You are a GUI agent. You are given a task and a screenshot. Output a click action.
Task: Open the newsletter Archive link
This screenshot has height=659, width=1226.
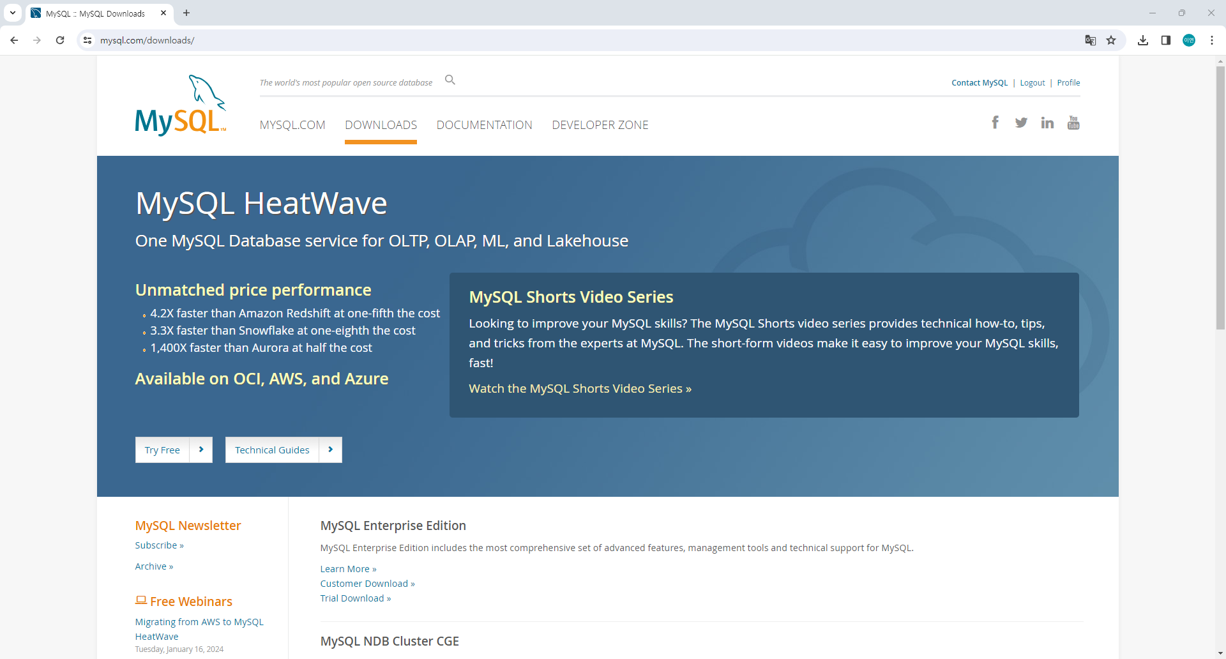tap(154, 566)
